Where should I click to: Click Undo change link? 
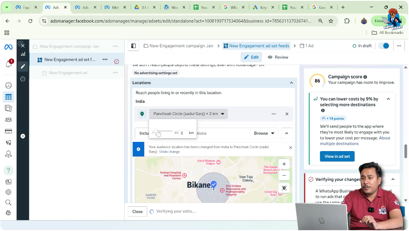click(x=169, y=151)
